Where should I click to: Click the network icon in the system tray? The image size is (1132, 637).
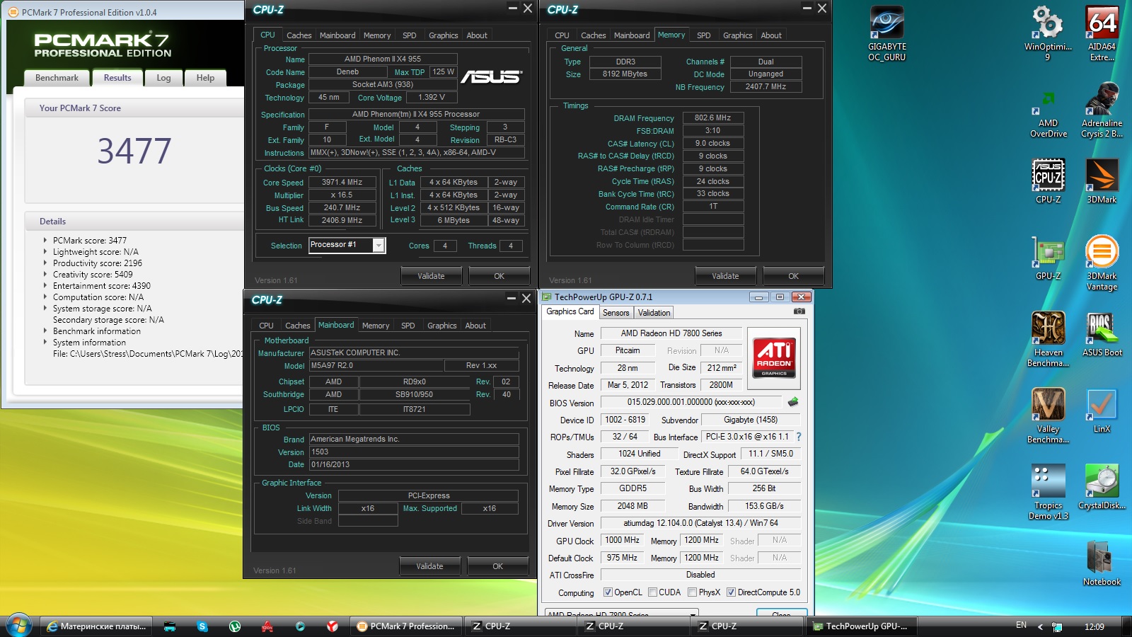tap(1057, 626)
